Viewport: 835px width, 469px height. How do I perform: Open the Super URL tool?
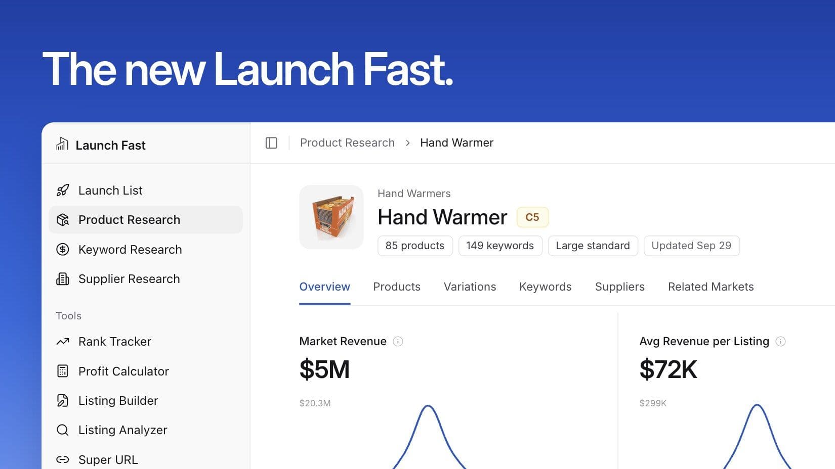click(146, 459)
